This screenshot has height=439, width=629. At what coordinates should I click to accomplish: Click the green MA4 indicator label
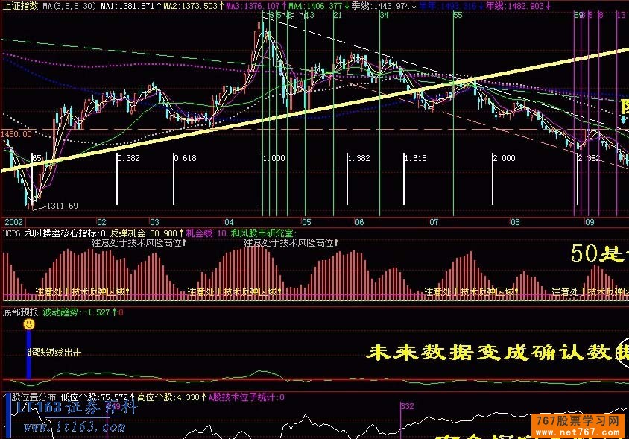tap(315, 5)
